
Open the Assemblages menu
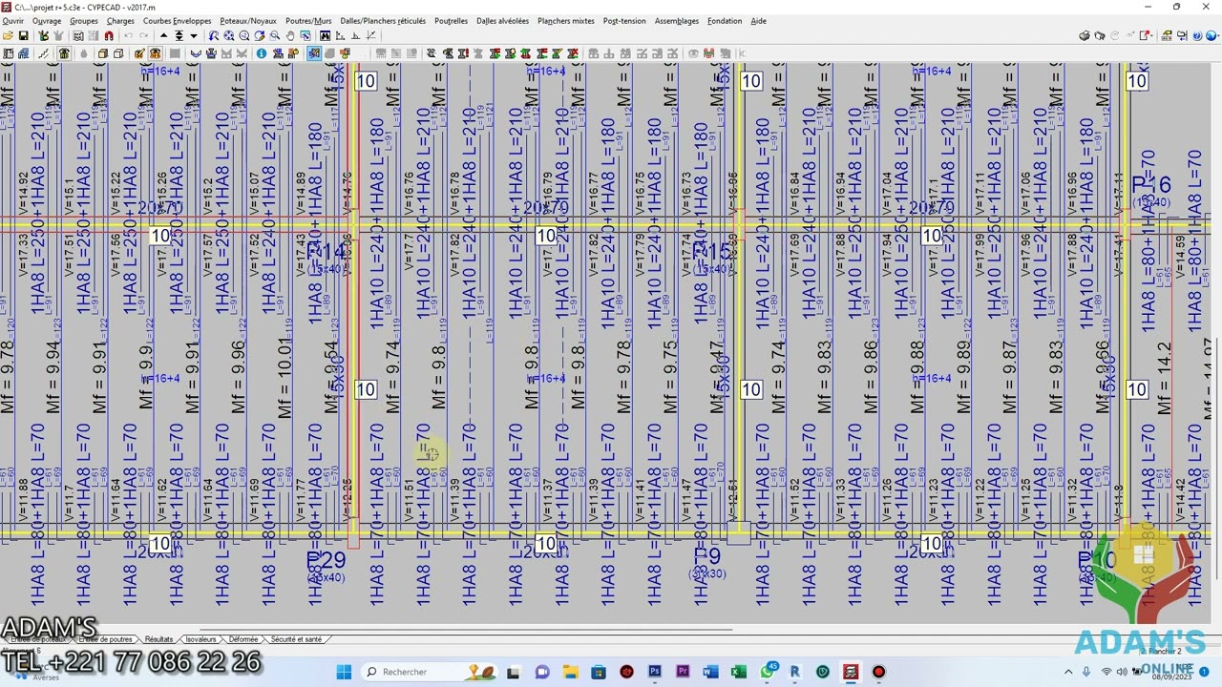[677, 21]
